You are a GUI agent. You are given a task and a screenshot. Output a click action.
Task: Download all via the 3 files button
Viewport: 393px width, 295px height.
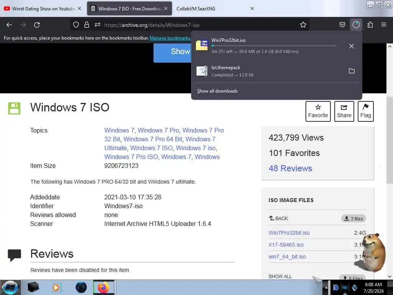tap(353, 219)
